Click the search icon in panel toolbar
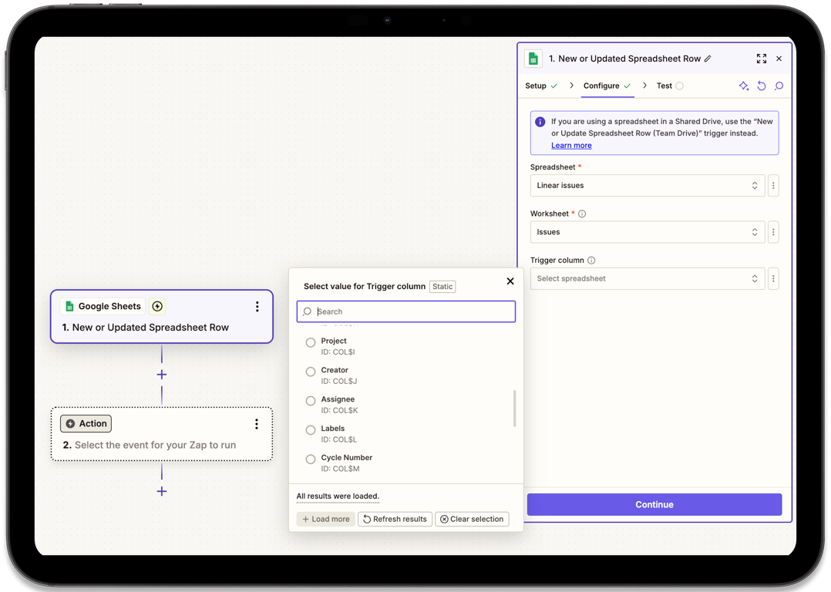831x592 pixels. point(779,86)
